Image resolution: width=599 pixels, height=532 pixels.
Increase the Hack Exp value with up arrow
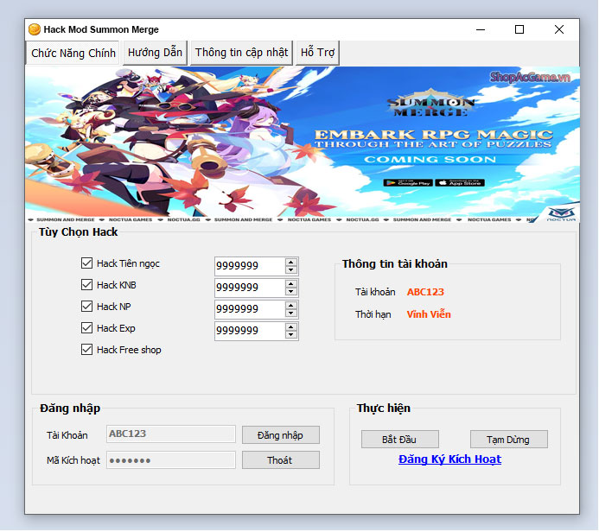click(291, 327)
